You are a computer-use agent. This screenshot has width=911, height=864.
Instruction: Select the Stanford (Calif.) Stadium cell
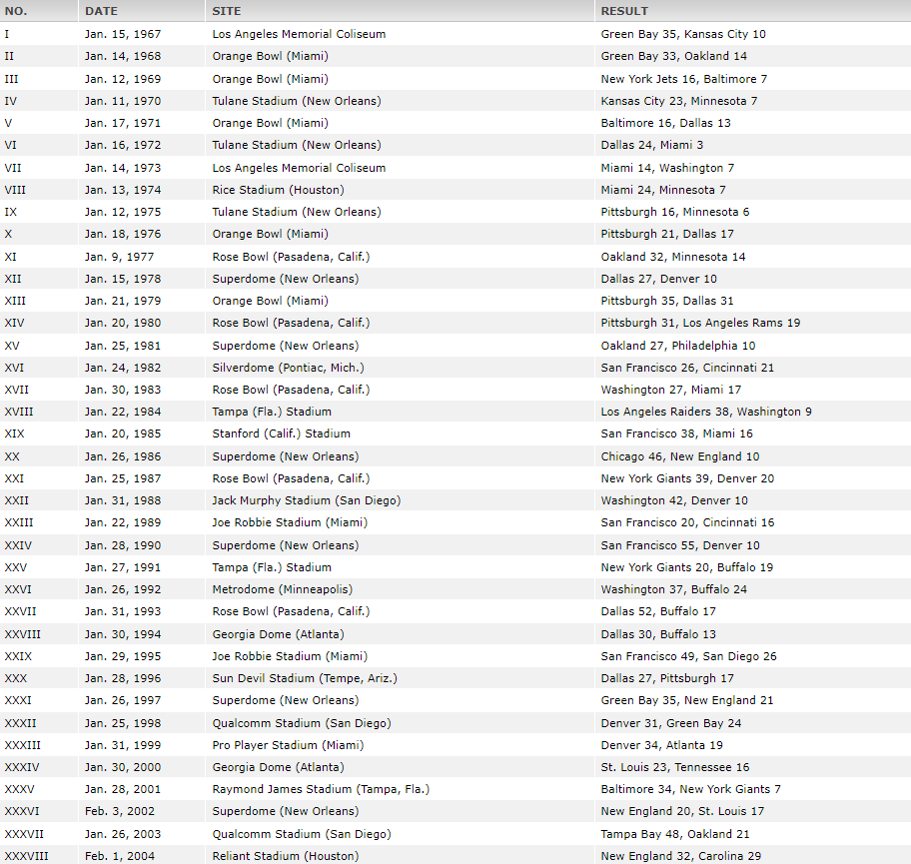281,433
